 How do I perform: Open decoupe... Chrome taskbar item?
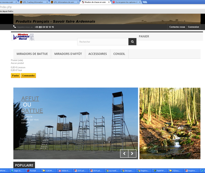coord(128,171)
